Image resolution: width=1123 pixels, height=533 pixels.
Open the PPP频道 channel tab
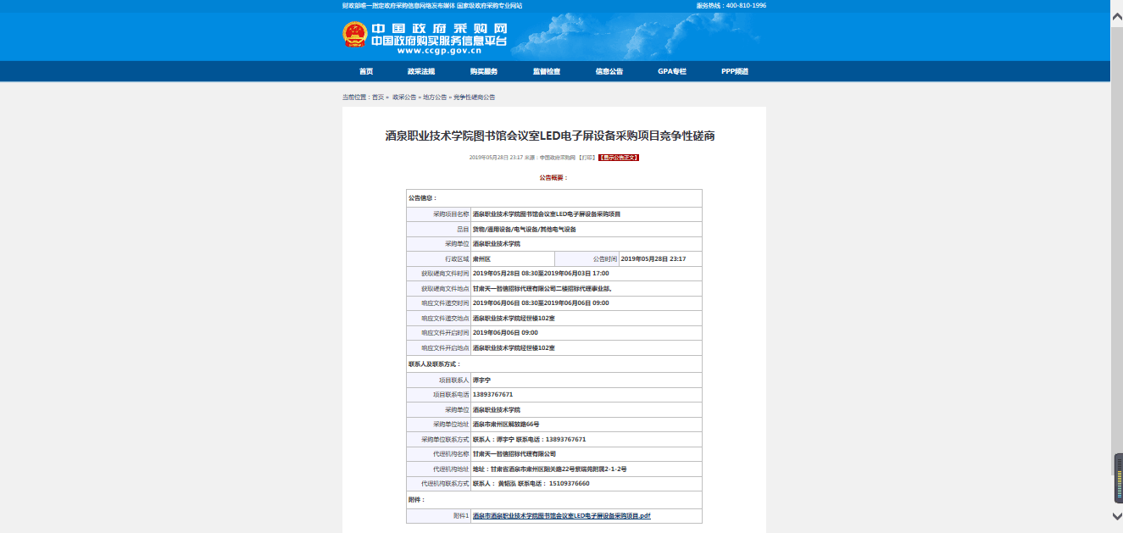(735, 72)
